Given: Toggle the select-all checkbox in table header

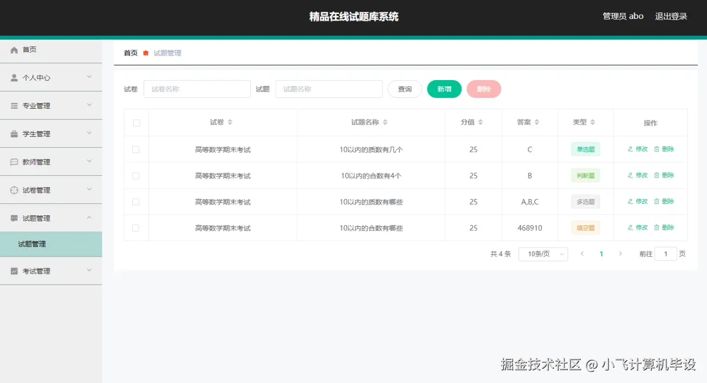Looking at the screenshot, I should point(137,123).
